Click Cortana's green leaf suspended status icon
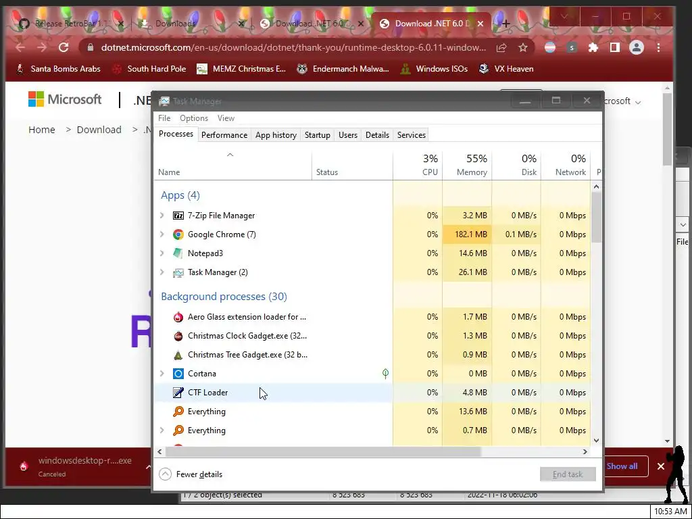Viewport: 692px width, 519px height. [385, 374]
